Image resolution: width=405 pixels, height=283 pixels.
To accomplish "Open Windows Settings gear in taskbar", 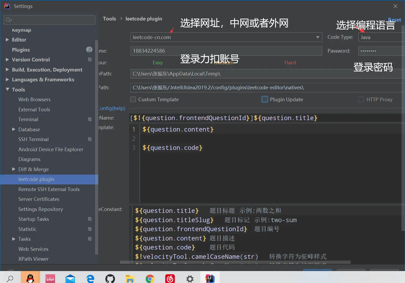I will point(190,278).
